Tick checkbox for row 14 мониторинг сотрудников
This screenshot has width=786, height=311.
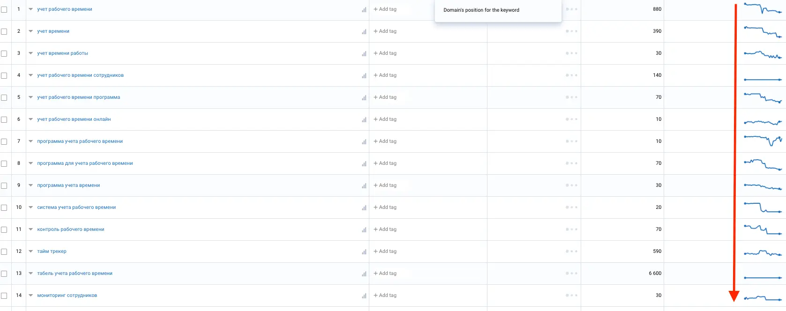pos(4,296)
